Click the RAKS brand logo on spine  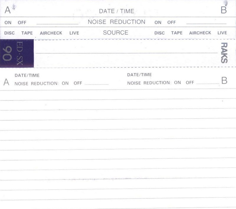pos(224,53)
